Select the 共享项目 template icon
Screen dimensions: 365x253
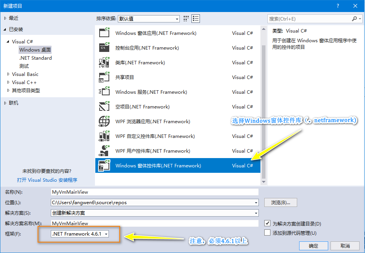(104, 77)
